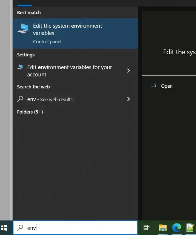
Task: Open Task View from the taskbar
Action: coord(147,228)
